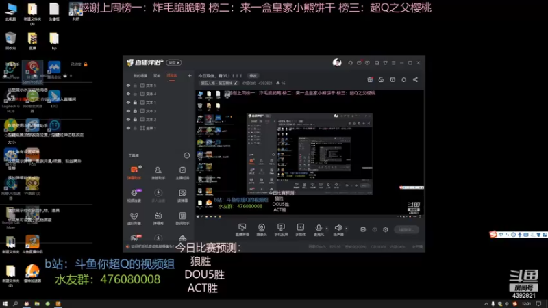Expand speaker options arrow
The image size is (548, 308).
pos(347,229)
